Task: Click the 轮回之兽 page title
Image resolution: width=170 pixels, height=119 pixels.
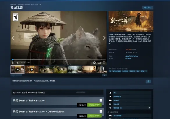Action: (x=17, y=8)
